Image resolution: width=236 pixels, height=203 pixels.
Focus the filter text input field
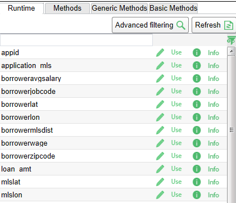click(x=76, y=40)
